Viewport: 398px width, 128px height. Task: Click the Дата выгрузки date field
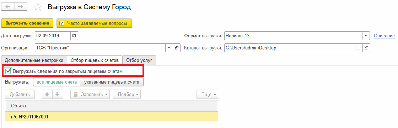tap(53, 36)
